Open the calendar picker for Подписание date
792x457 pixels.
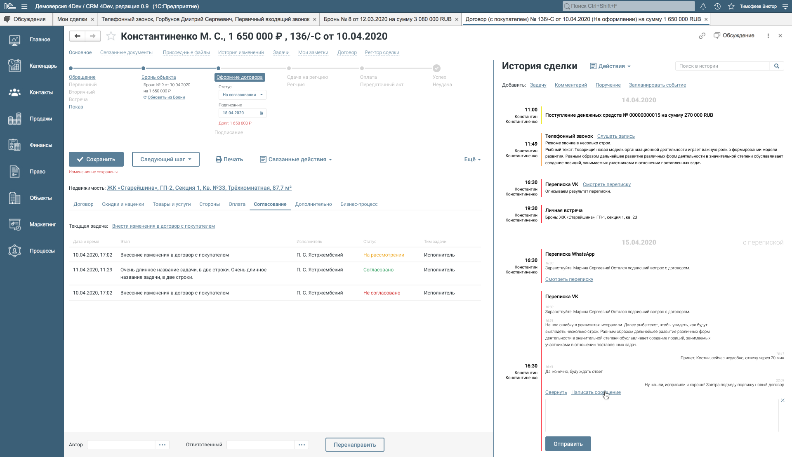click(261, 113)
